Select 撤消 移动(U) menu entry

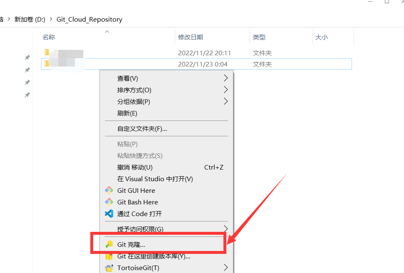point(135,167)
